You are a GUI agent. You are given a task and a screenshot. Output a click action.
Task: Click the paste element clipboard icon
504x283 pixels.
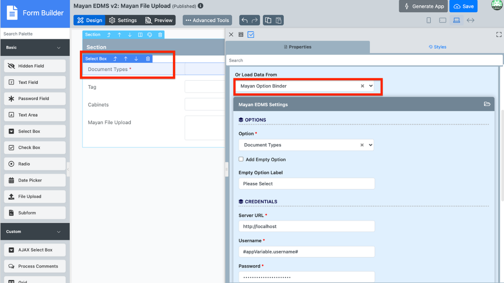coord(278,20)
